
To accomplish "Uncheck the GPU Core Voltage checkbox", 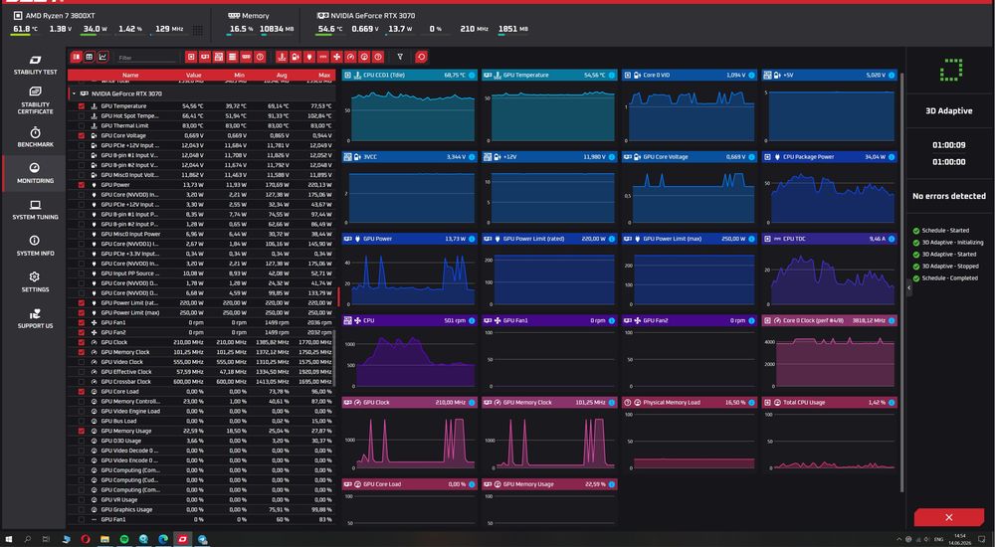I will pyautogui.click(x=82, y=136).
